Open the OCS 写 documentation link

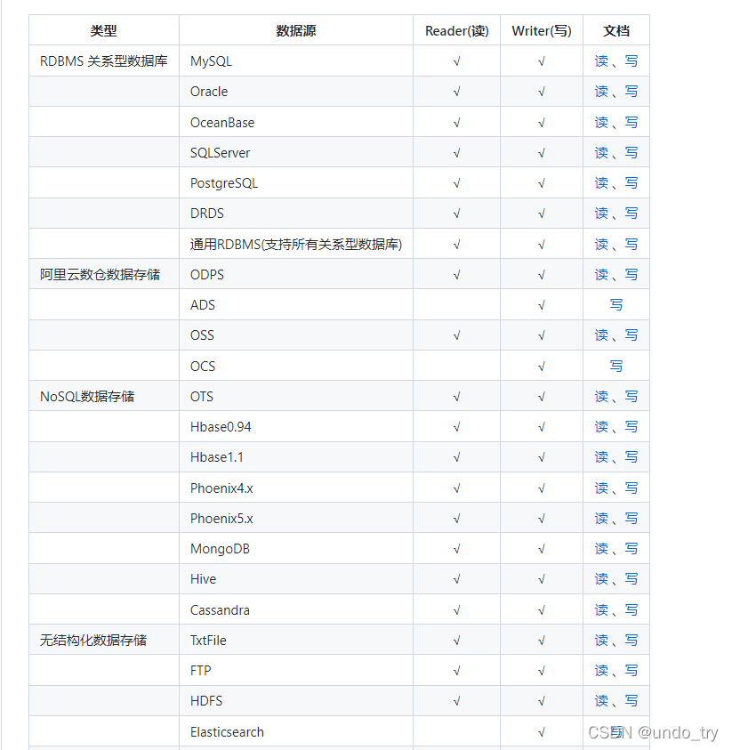point(616,366)
